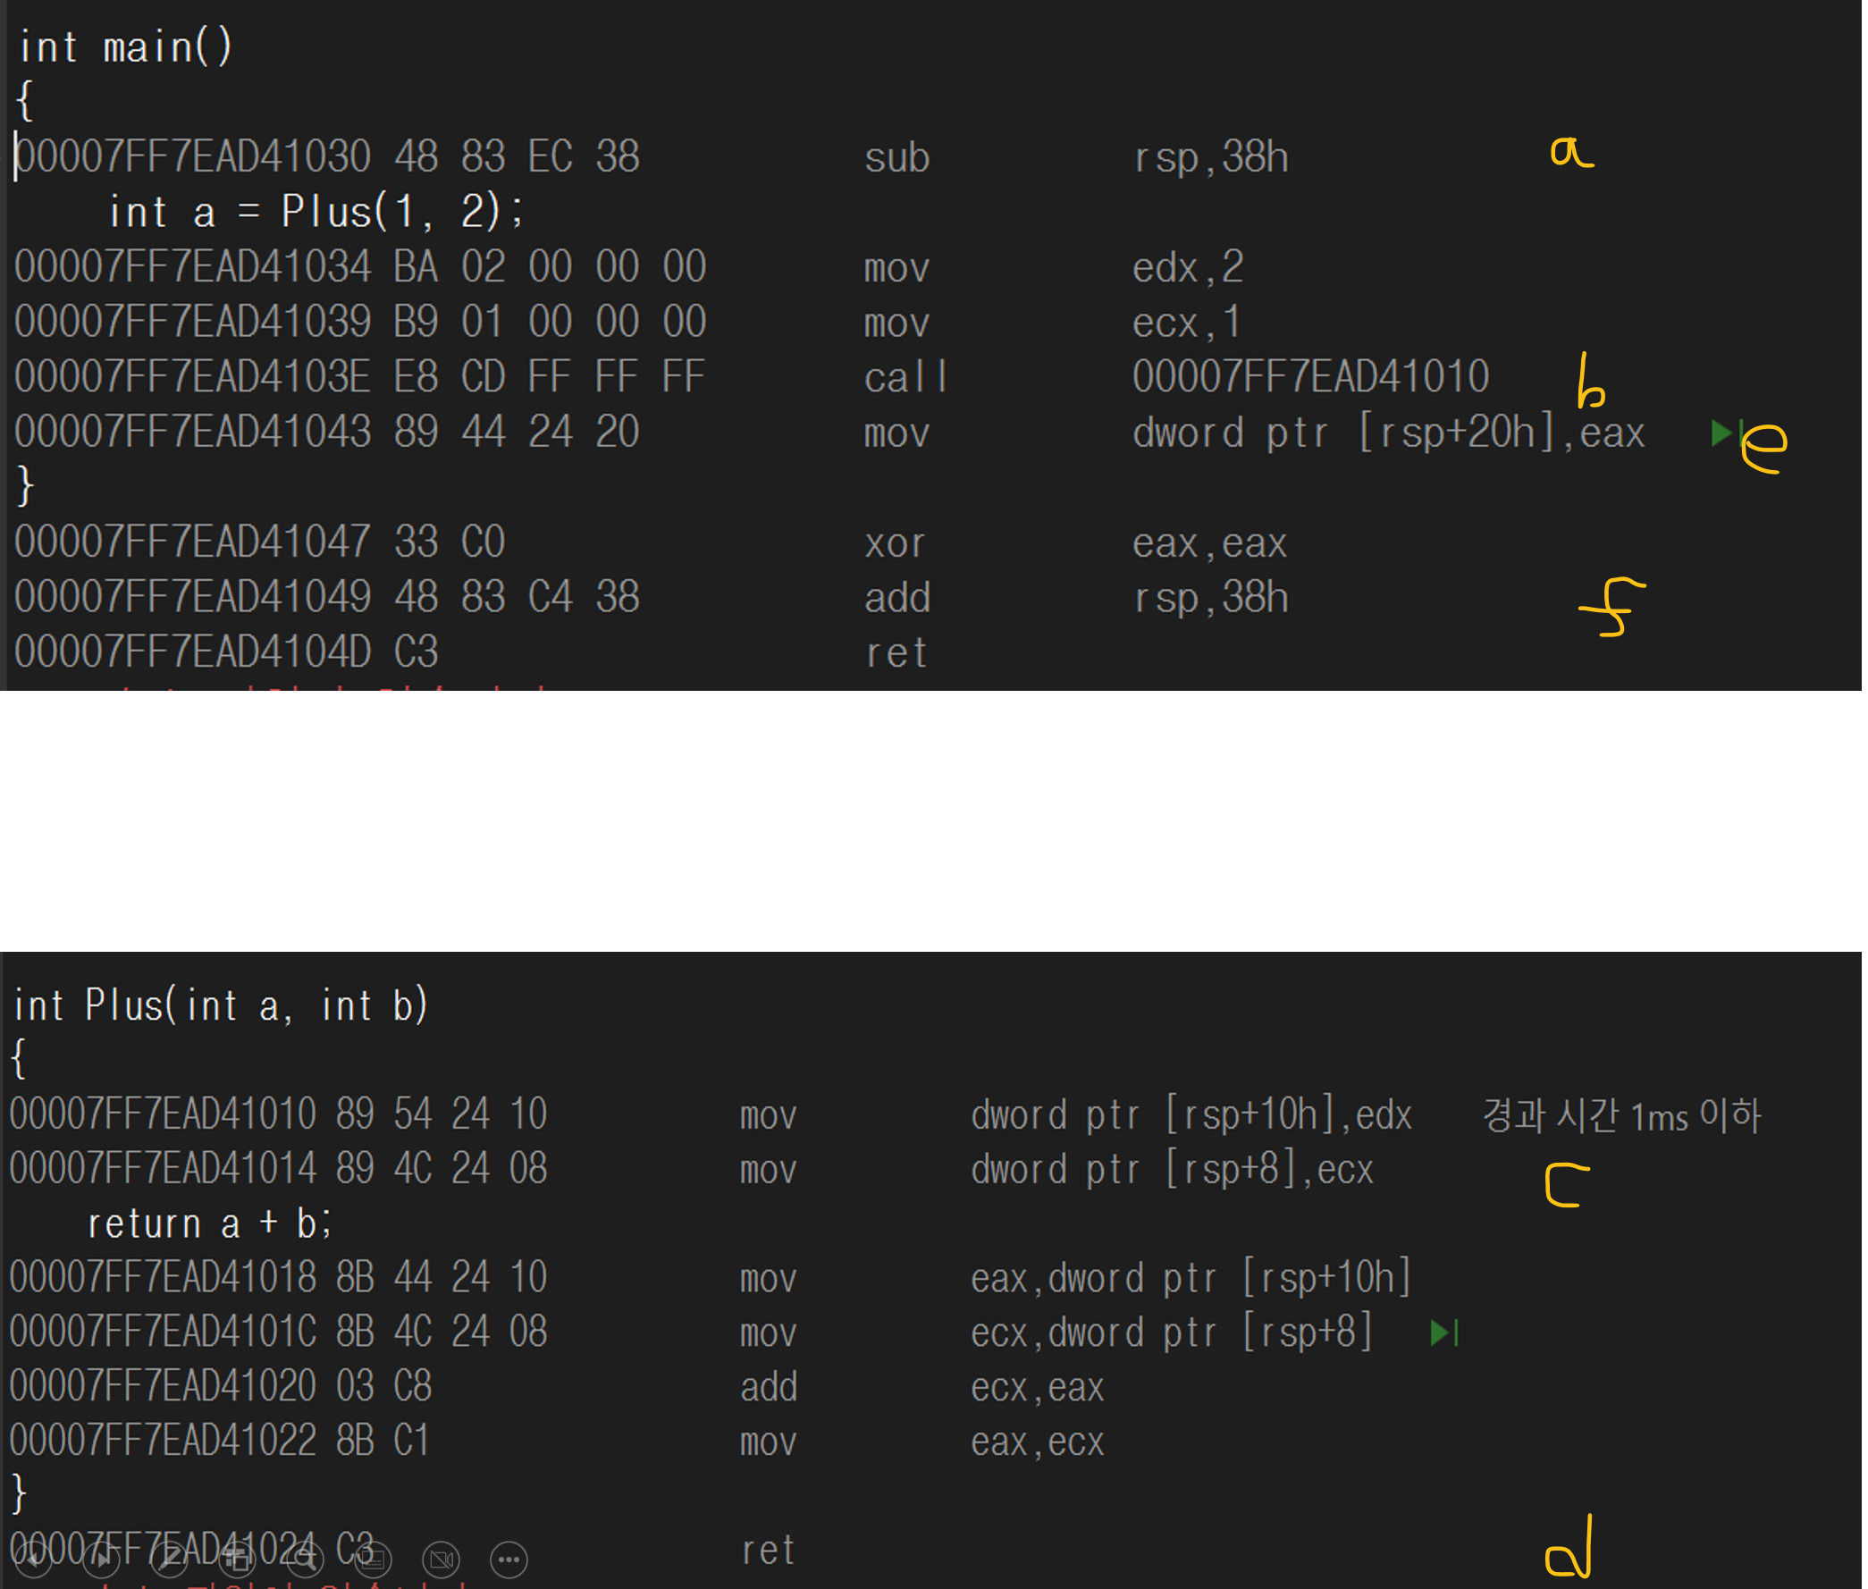Show all slides grid view
The height and width of the screenshot is (1589, 1868).
point(237,1560)
